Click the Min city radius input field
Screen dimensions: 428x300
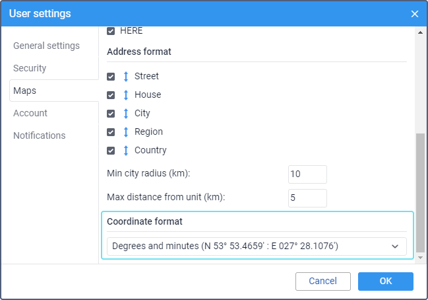coord(307,174)
